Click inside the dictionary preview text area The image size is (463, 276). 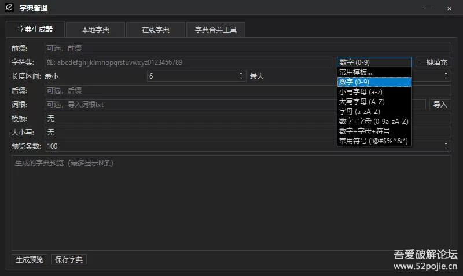click(231, 203)
